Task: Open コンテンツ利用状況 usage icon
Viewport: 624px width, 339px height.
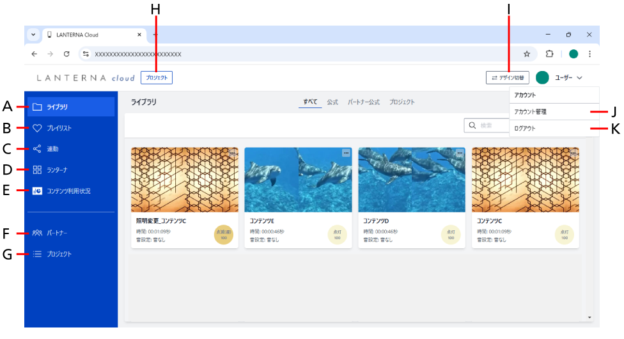Action: 37,191
